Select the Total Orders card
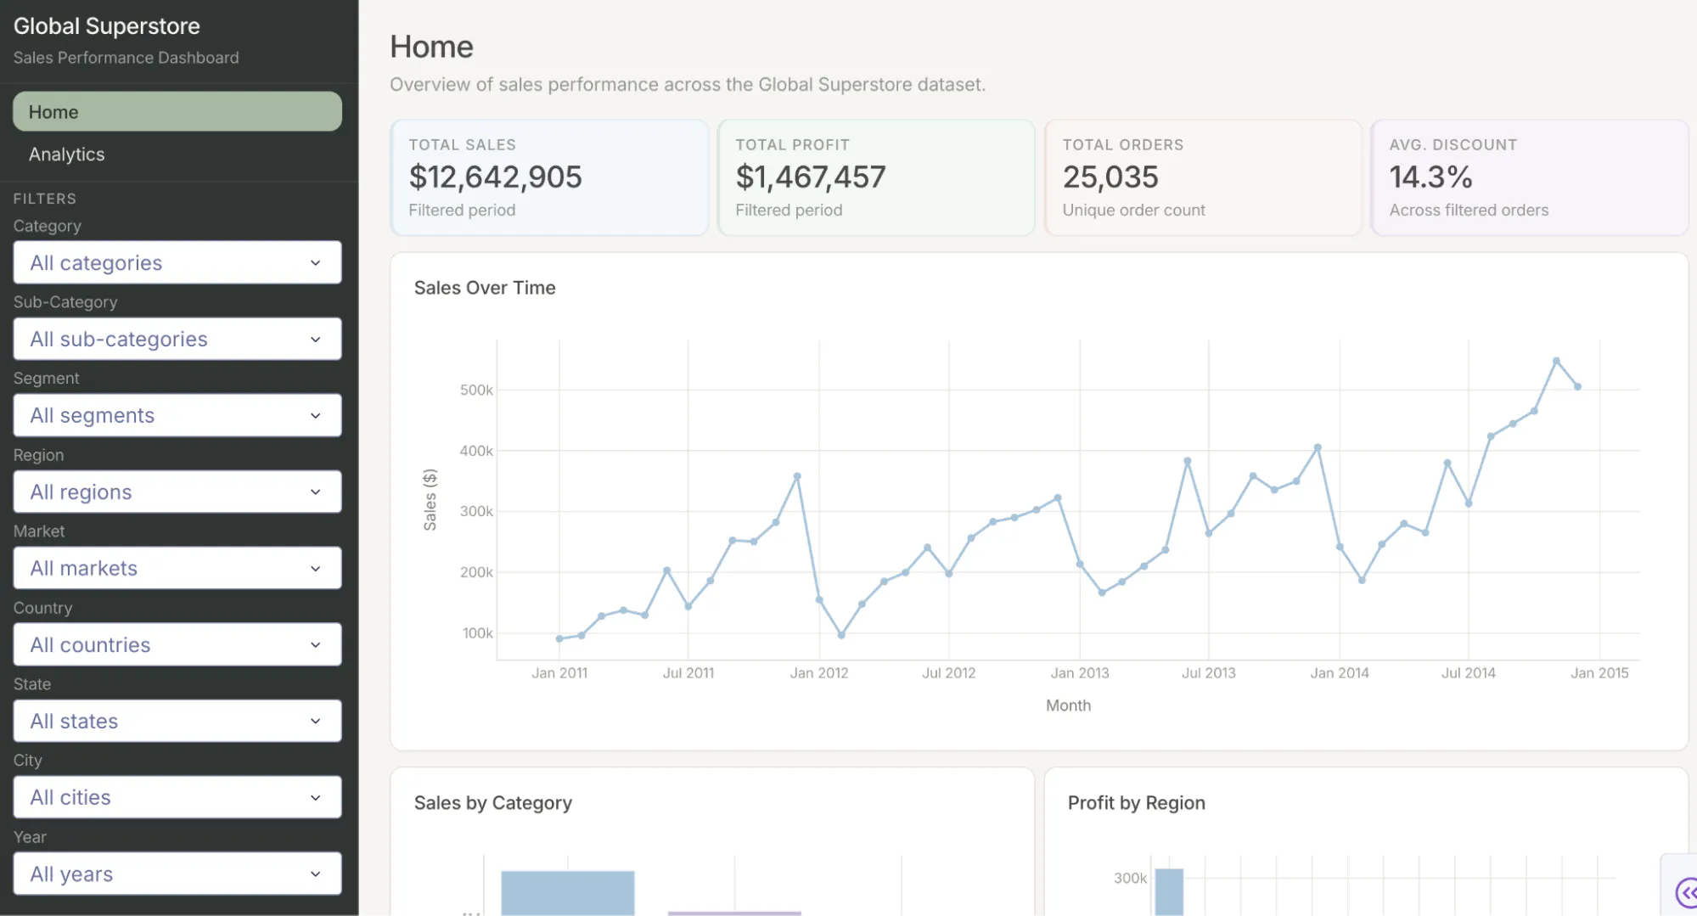 pos(1203,177)
